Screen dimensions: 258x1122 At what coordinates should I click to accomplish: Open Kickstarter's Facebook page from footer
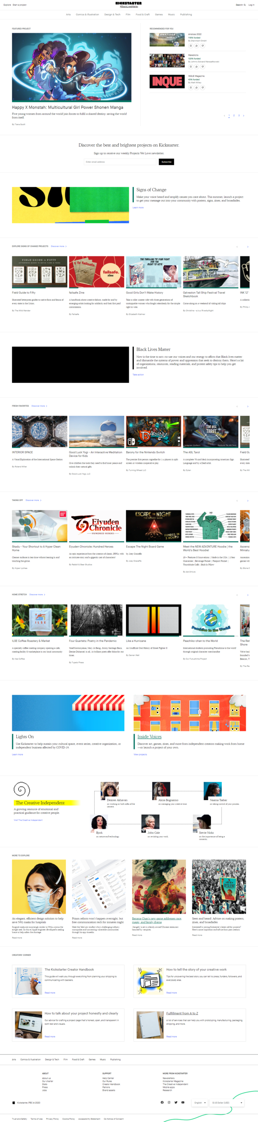(x=162, y=1103)
